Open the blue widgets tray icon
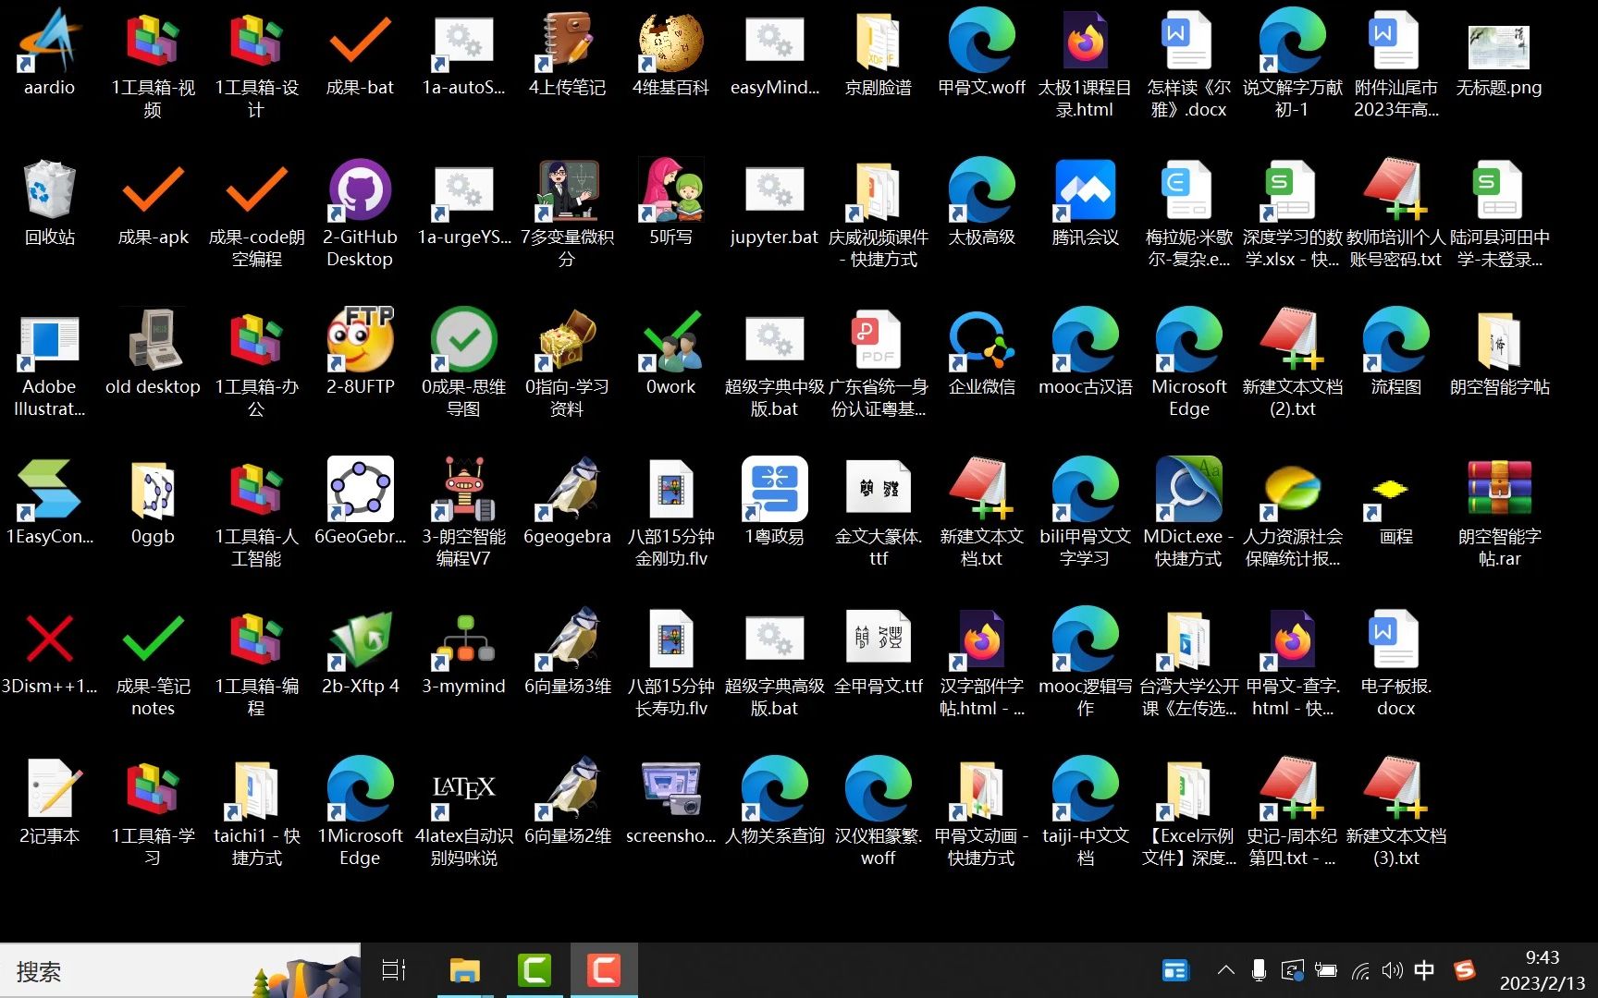 [x=1175, y=970]
